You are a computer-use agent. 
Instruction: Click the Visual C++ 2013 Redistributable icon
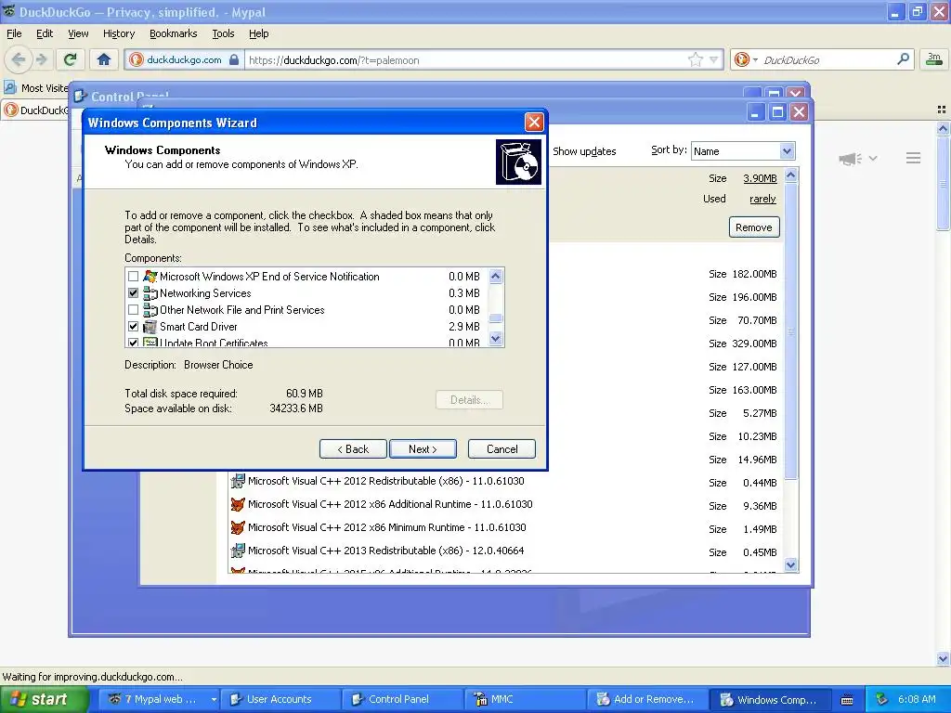click(238, 551)
